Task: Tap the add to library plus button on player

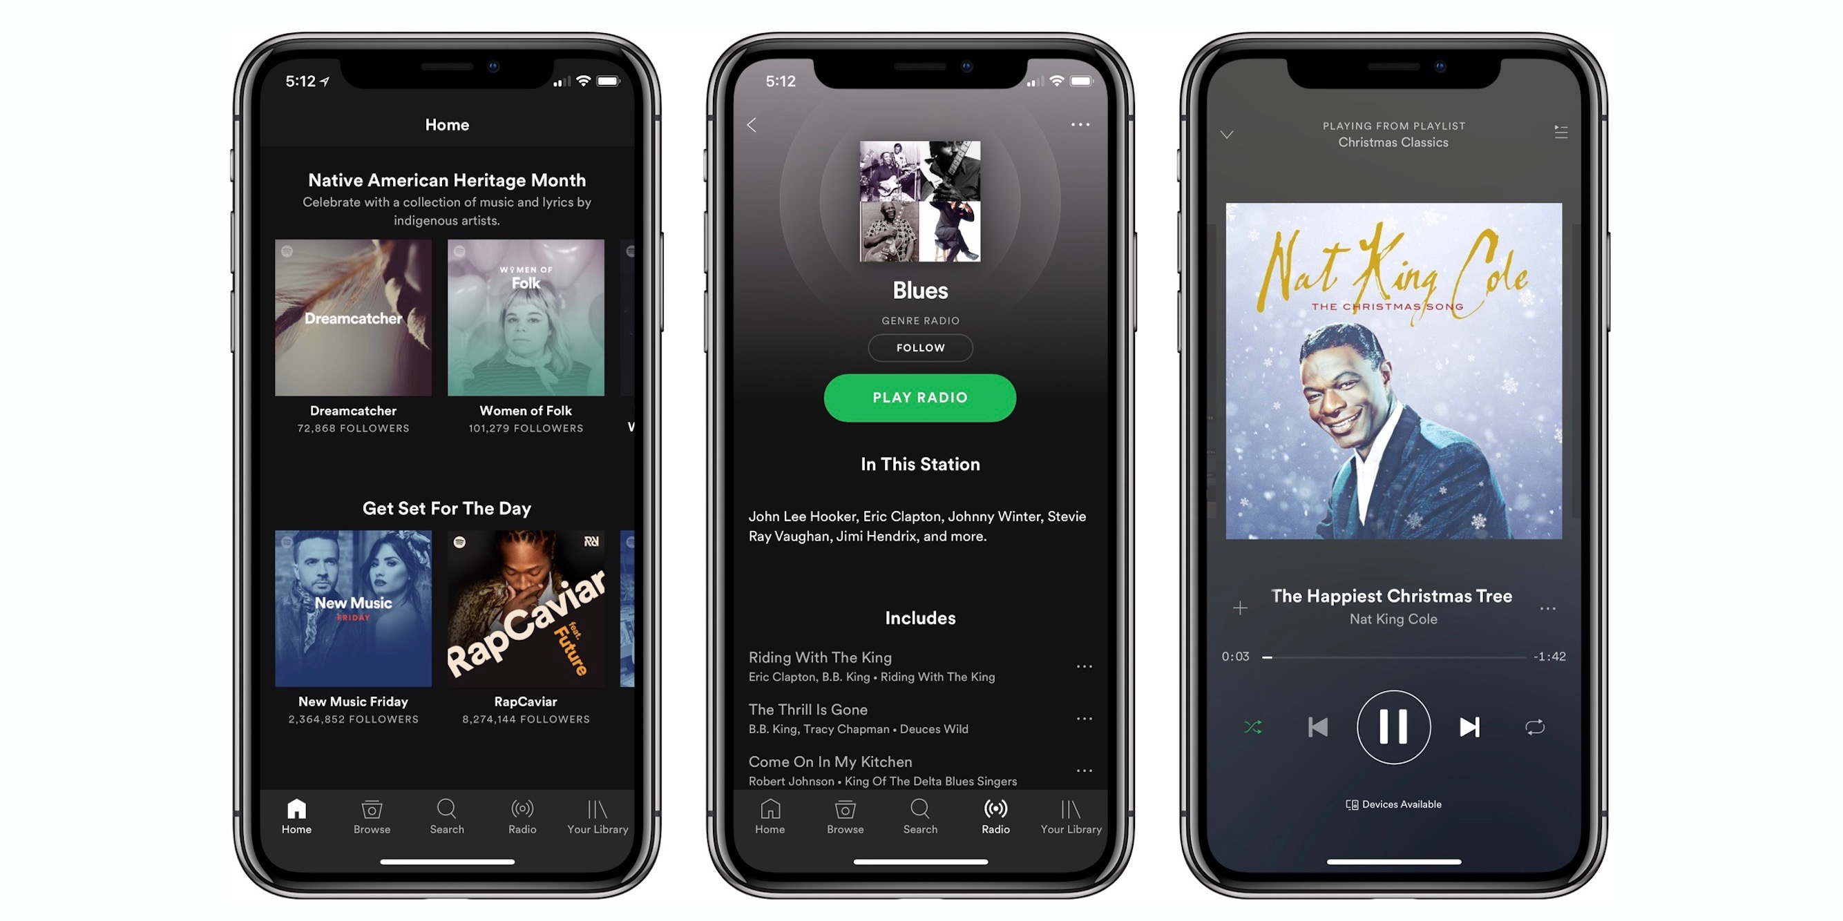Action: [x=1240, y=606]
